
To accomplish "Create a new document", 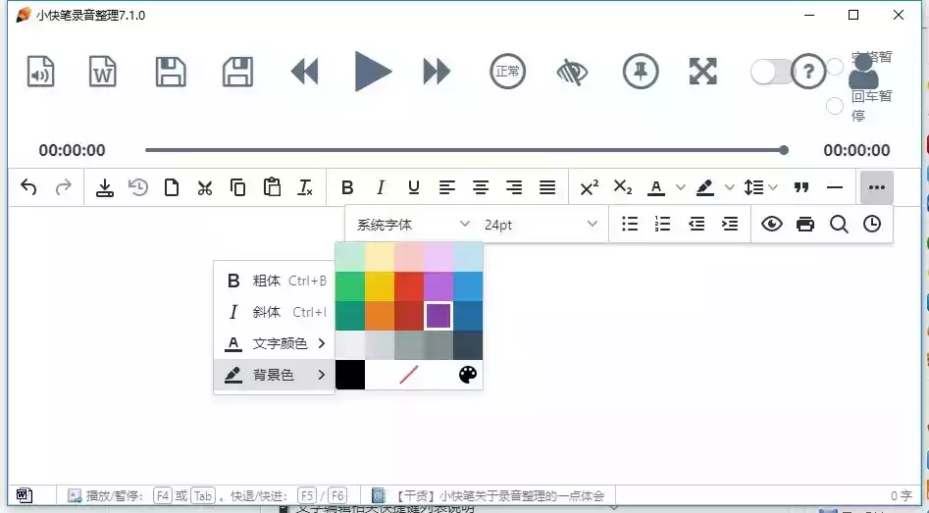I will tap(172, 187).
